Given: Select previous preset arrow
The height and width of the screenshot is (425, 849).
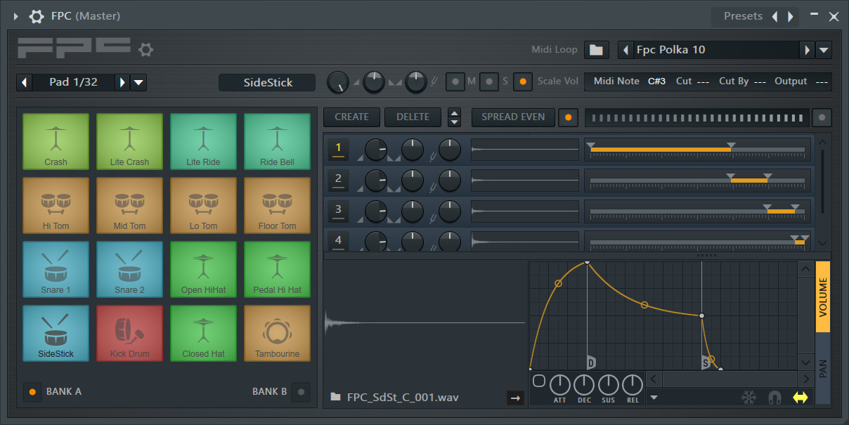Looking at the screenshot, I should pyautogui.click(x=775, y=16).
